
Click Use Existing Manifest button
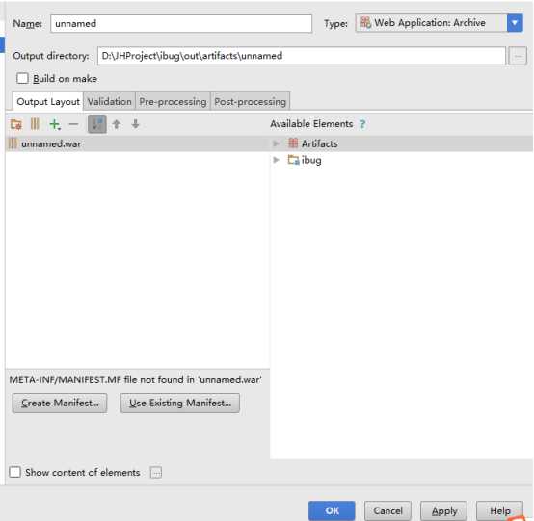tap(180, 403)
